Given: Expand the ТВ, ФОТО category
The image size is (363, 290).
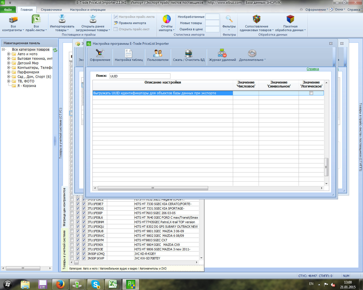Looking at the screenshot, I should (x=9, y=81).
